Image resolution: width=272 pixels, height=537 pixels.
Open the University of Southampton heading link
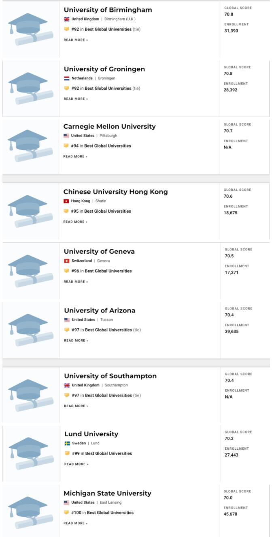tap(110, 376)
